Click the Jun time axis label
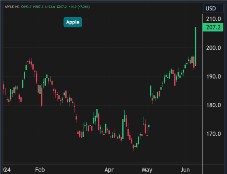 tap(185, 170)
